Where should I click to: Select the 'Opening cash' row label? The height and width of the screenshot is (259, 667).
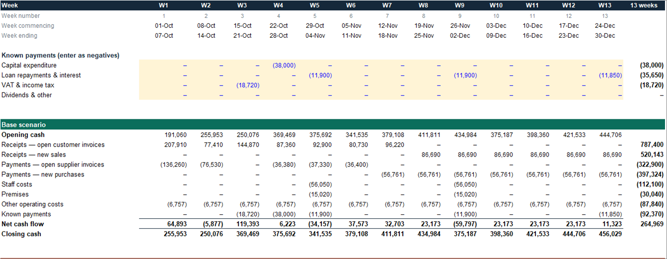23,135
